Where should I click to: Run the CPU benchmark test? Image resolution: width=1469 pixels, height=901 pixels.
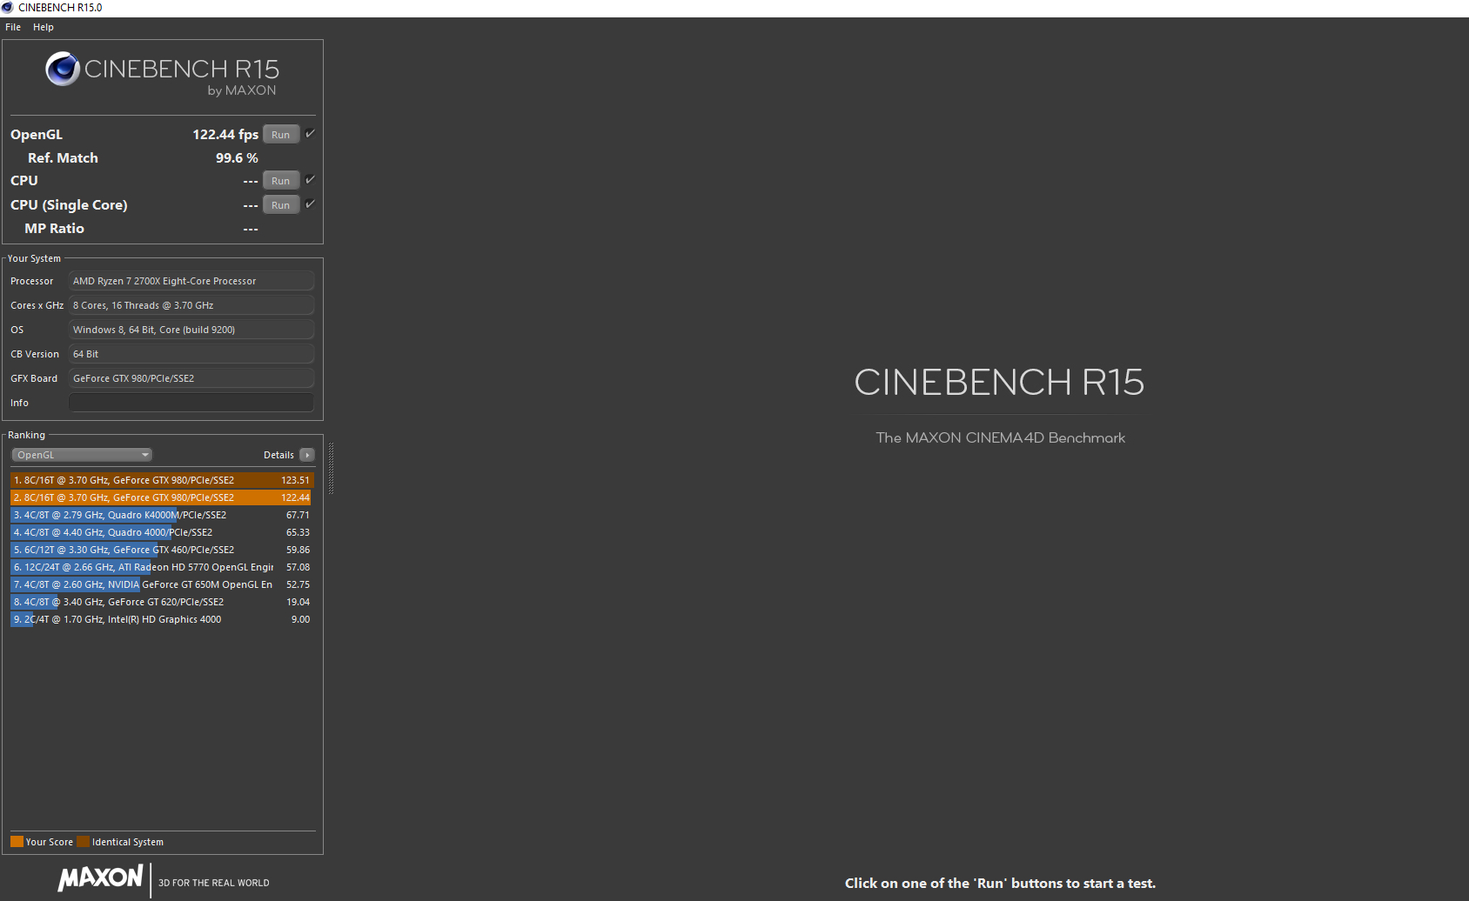tap(280, 180)
